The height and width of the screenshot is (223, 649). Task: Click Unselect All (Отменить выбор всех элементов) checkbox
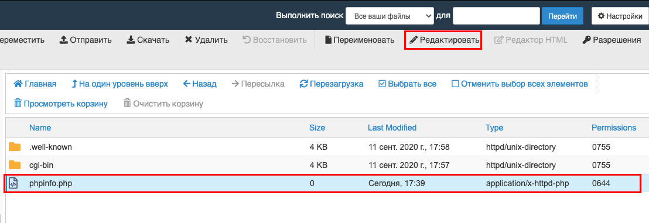(455, 84)
